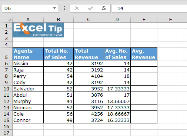The image size is (187, 136).
Task: Click the select-all corner triangle
Action: (x=9, y=20)
